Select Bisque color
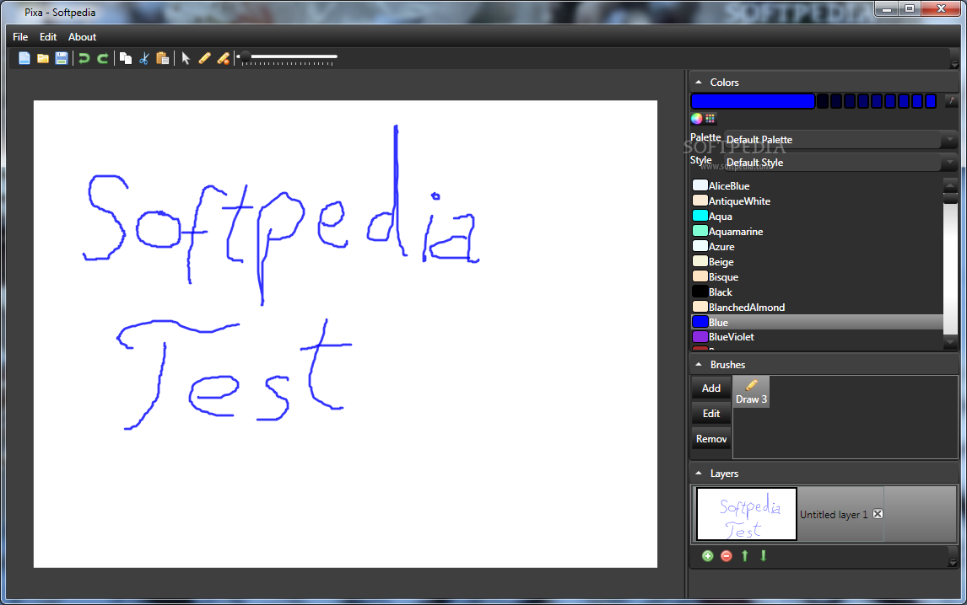 coord(817,276)
